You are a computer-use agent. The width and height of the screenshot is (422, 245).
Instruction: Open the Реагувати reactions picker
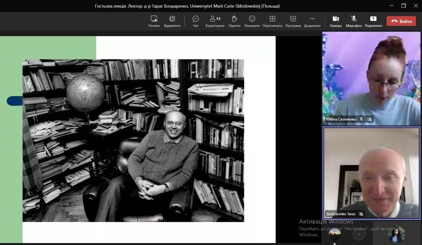(x=252, y=21)
